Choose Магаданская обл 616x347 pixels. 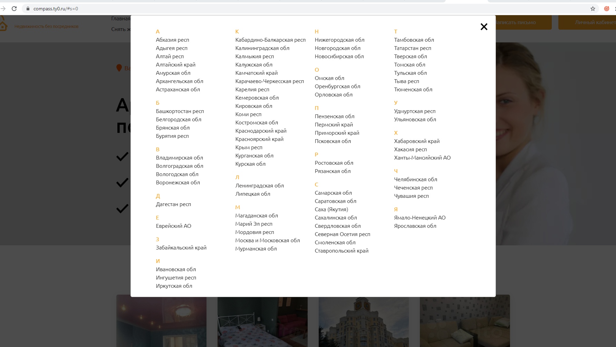[257, 216]
